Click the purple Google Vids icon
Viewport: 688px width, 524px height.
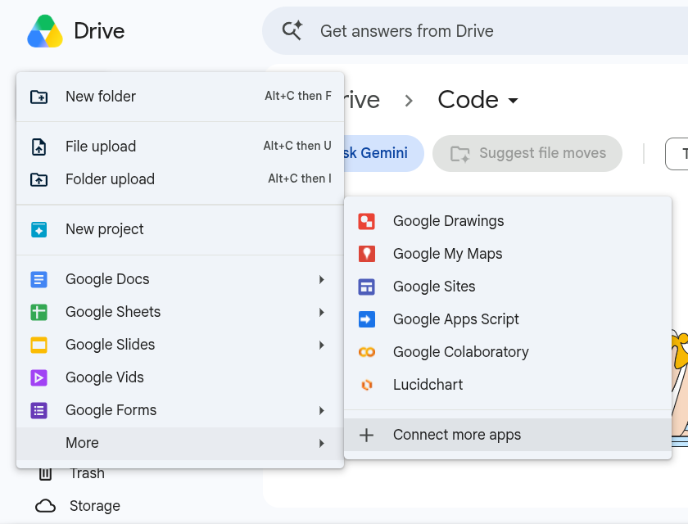tap(39, 377)
